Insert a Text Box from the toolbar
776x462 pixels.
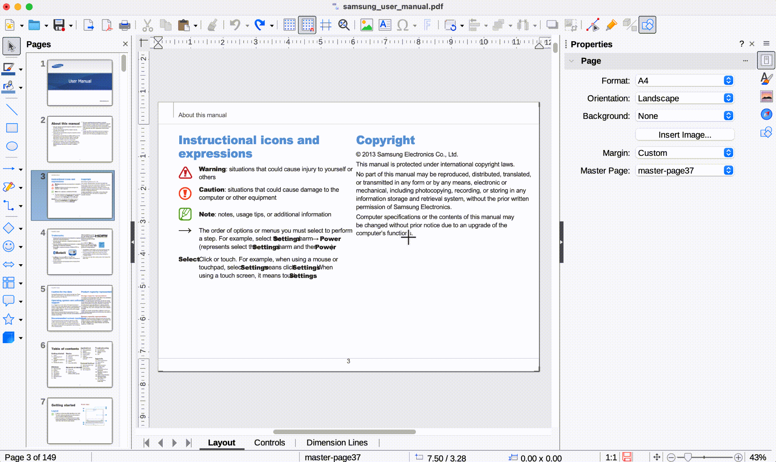[385, 25]
